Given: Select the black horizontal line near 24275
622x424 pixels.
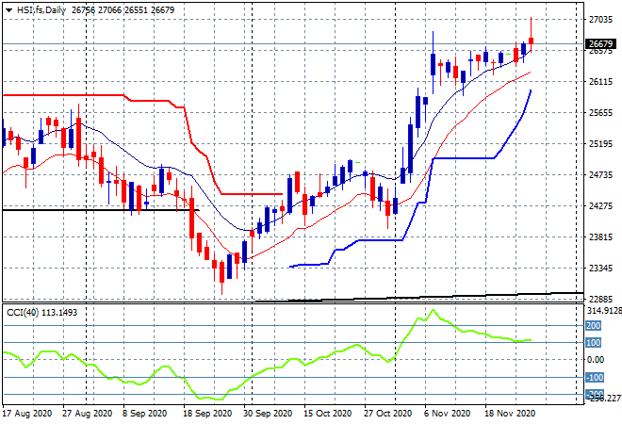Looking at the screenshot, I should click(100, 210).
